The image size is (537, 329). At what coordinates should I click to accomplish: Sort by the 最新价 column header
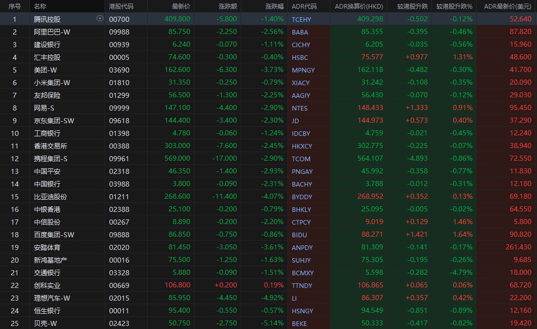tap(181, 6)
